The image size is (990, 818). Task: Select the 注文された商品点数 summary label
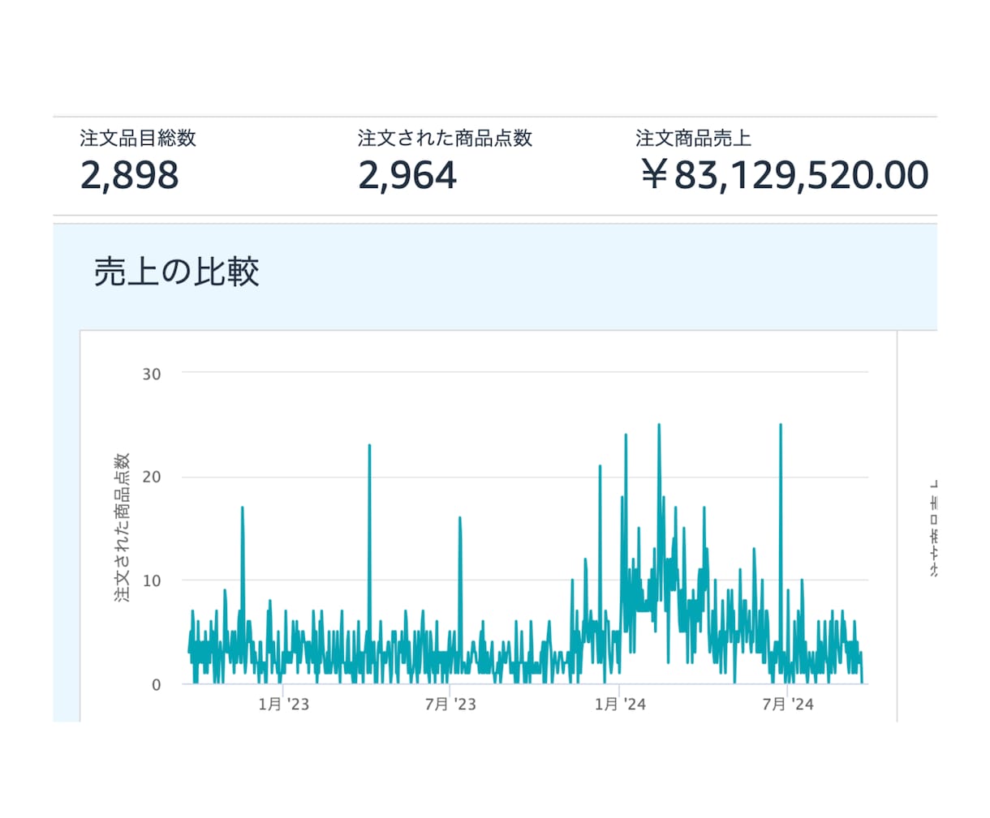pyautogui.click(x=445, y=138)
